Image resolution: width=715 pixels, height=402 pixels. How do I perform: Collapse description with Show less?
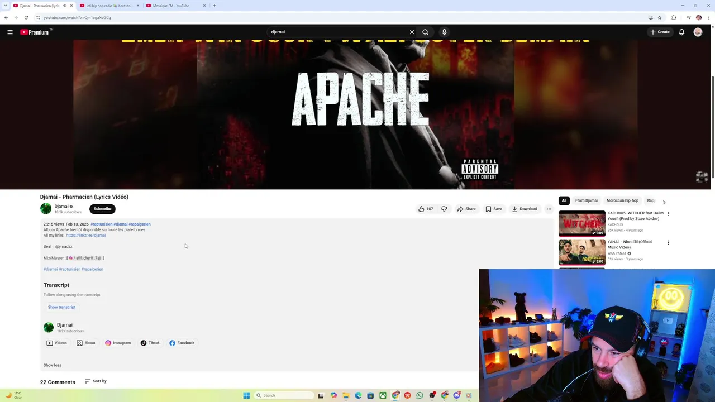(53, 365)
